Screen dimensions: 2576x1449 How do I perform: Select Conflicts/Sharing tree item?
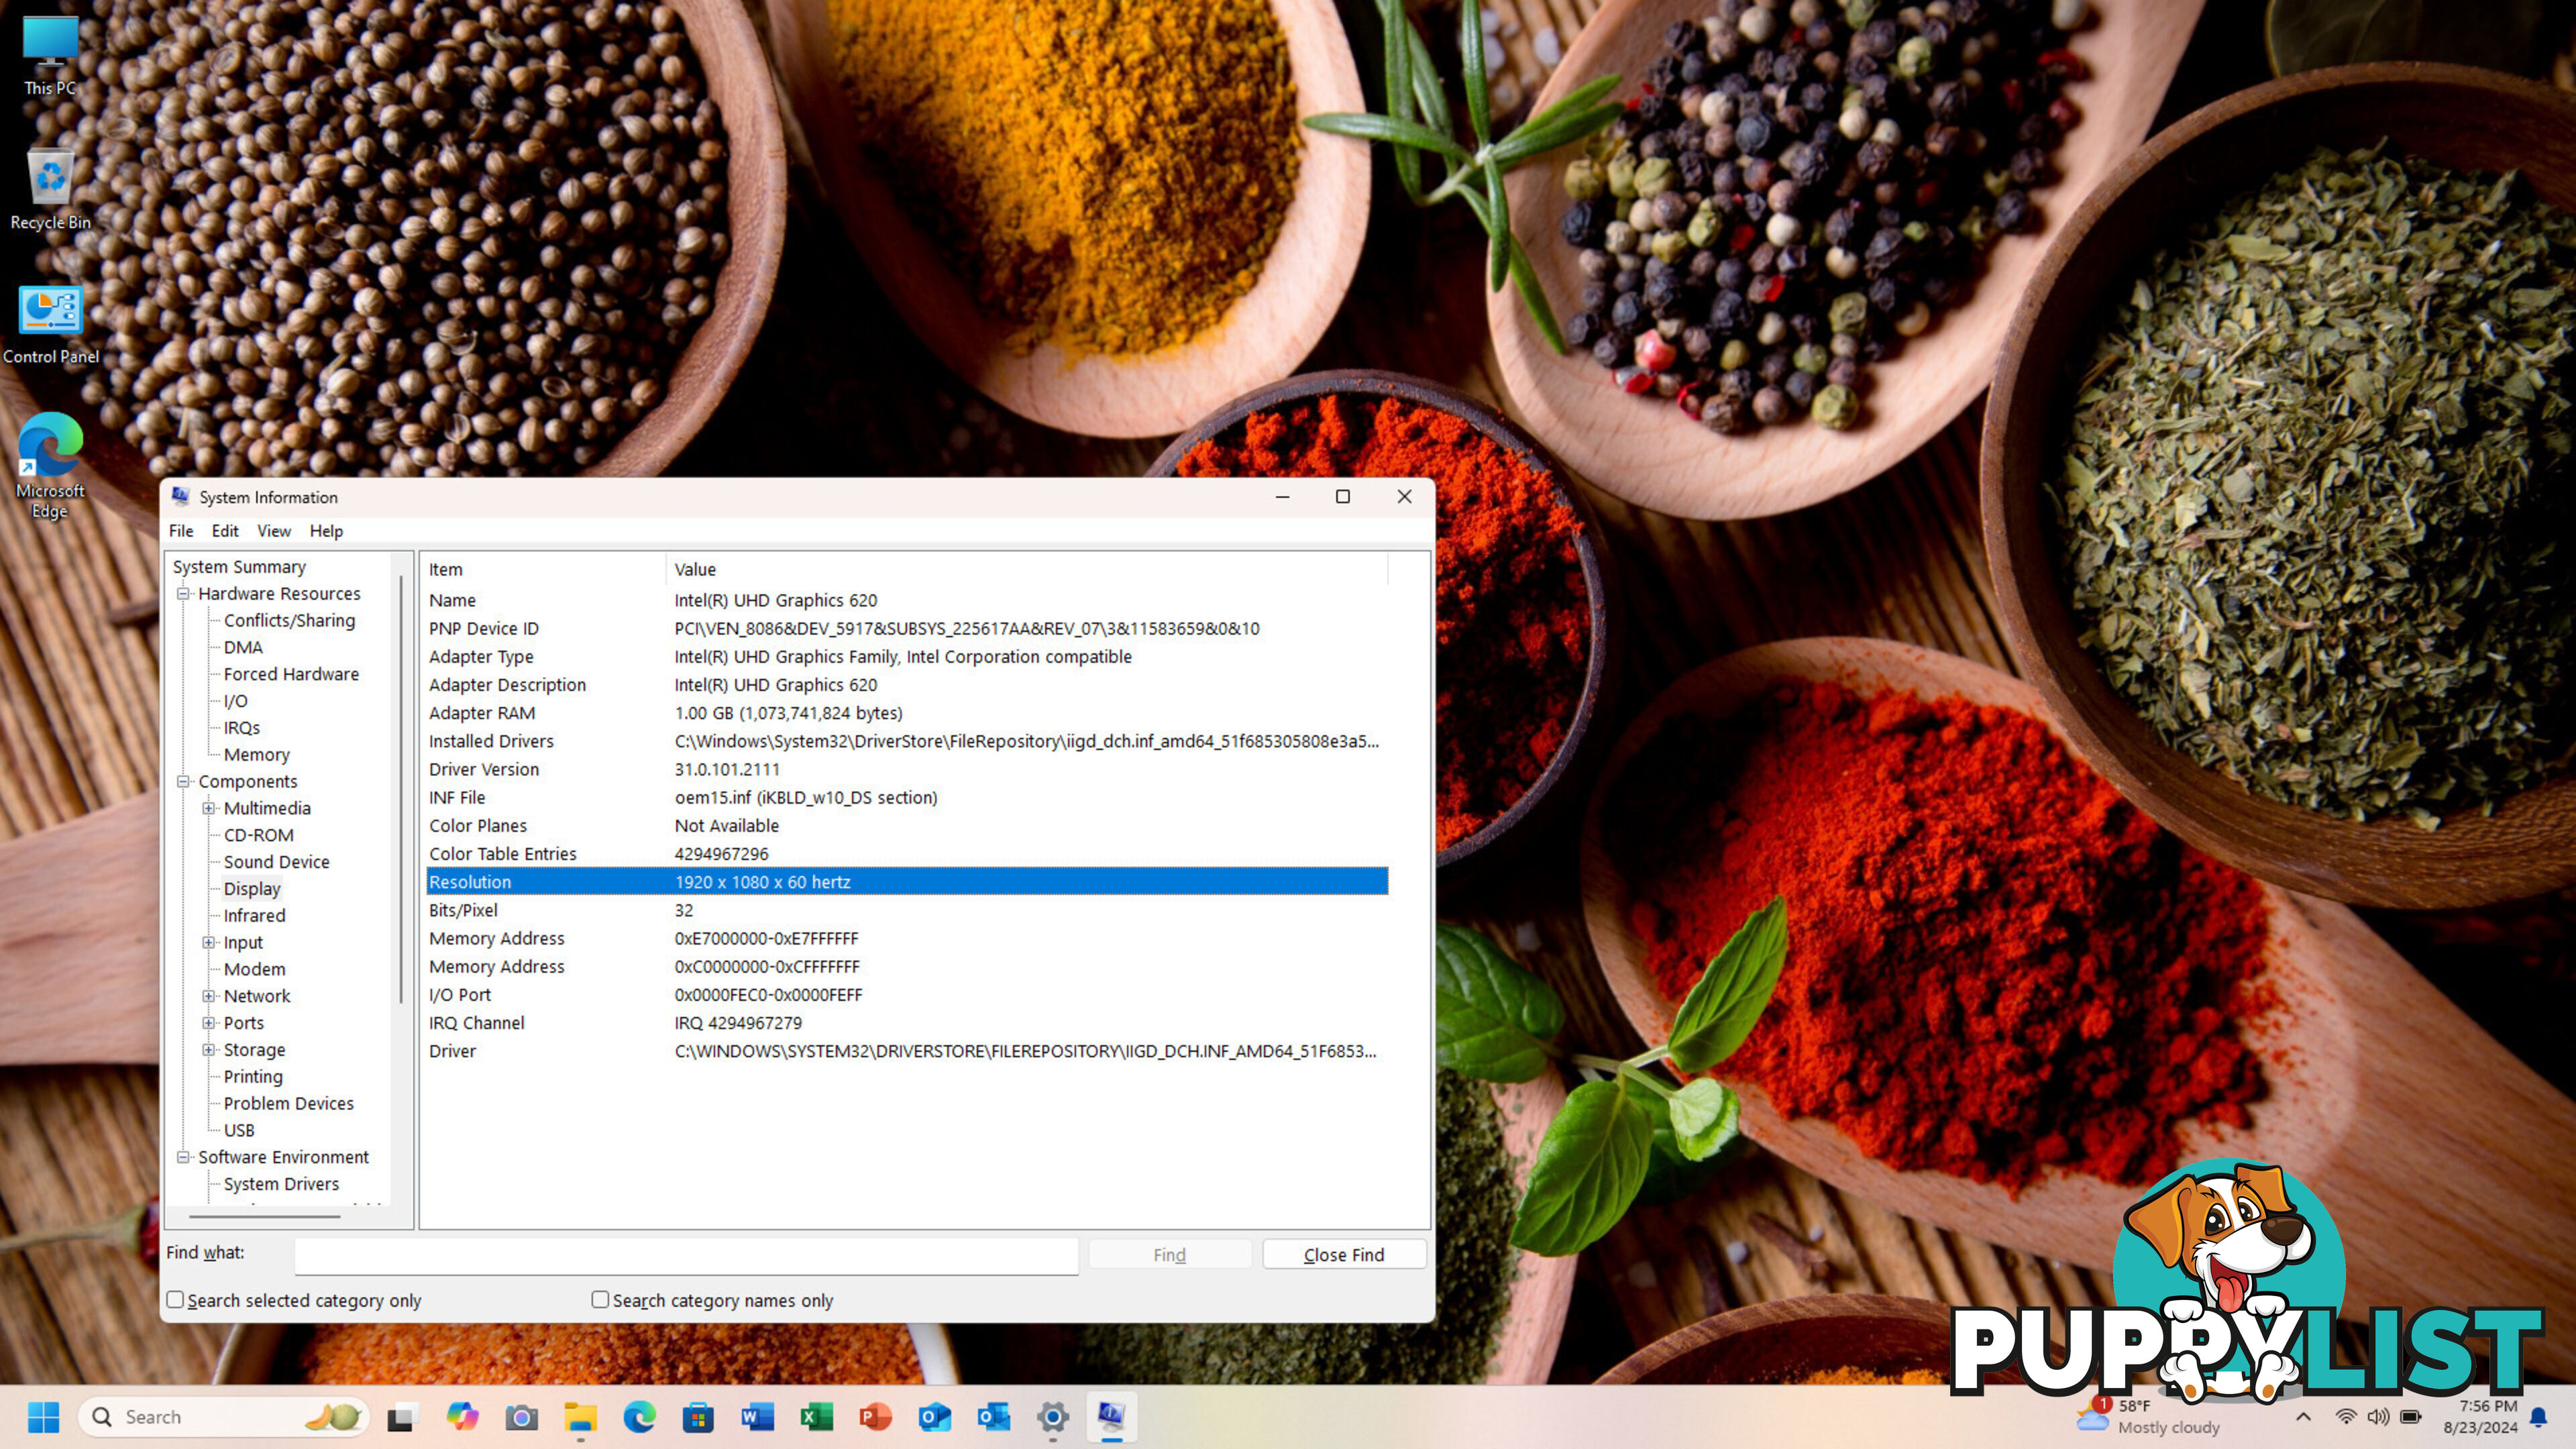point(289,620)
